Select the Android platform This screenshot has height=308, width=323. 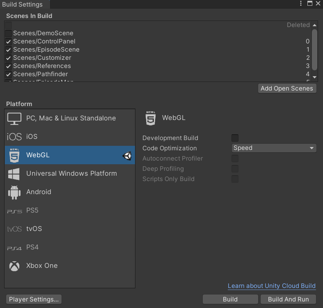(70, 192)
